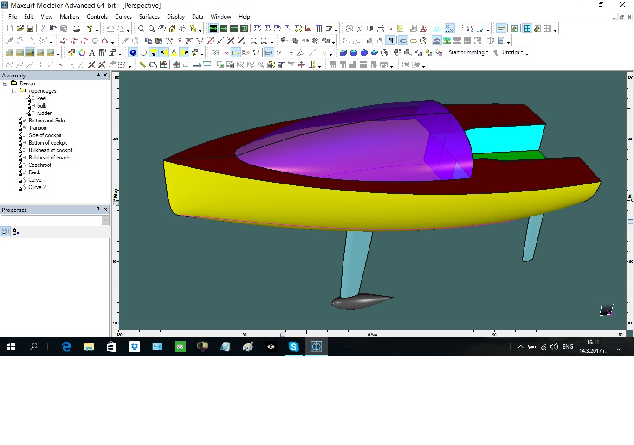Viewport: 634px width, 445px height.
Task: Select Coachroof in the assembly tree
Action: (40, 165)
